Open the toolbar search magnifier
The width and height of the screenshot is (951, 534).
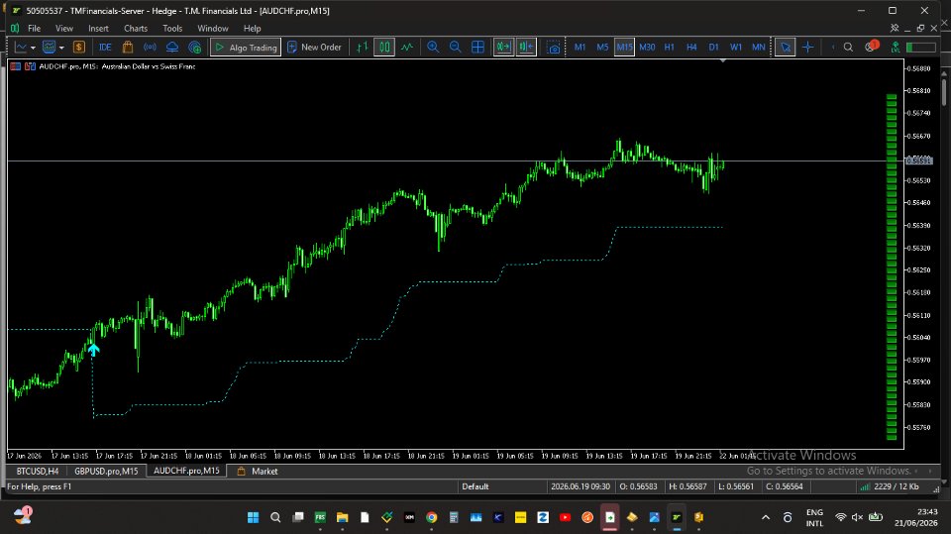849,47
